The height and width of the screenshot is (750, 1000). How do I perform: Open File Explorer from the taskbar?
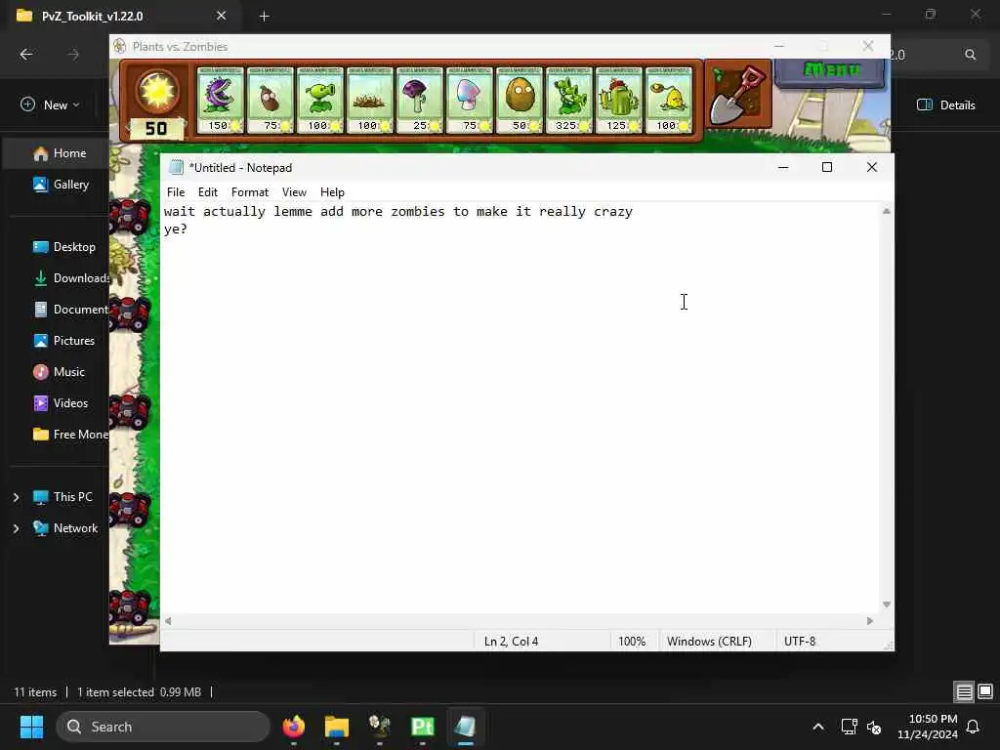(337, 727)
